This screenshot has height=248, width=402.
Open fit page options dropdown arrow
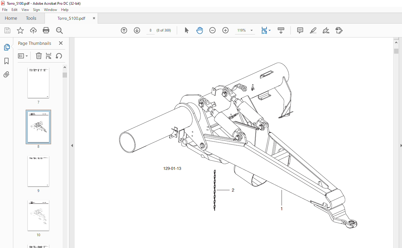coord(269,30)
